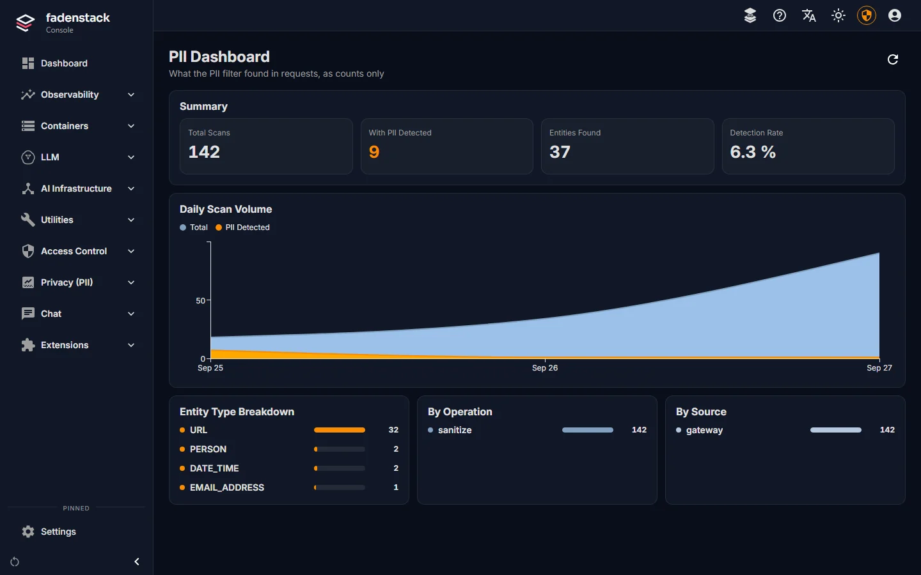Expand the AI Infrastructure menu chevron
The image size is (921, 575).
click(131, 188)
